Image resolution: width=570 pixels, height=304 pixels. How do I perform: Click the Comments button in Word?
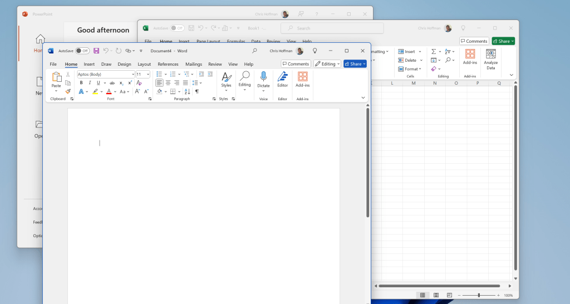(296, 64)
